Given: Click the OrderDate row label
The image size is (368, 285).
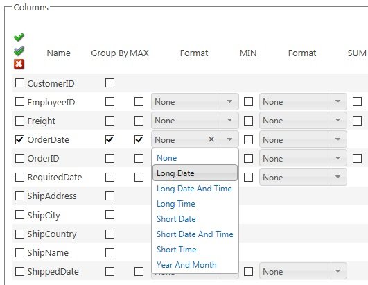Looking at the screenshot, I should click(49, 139).
